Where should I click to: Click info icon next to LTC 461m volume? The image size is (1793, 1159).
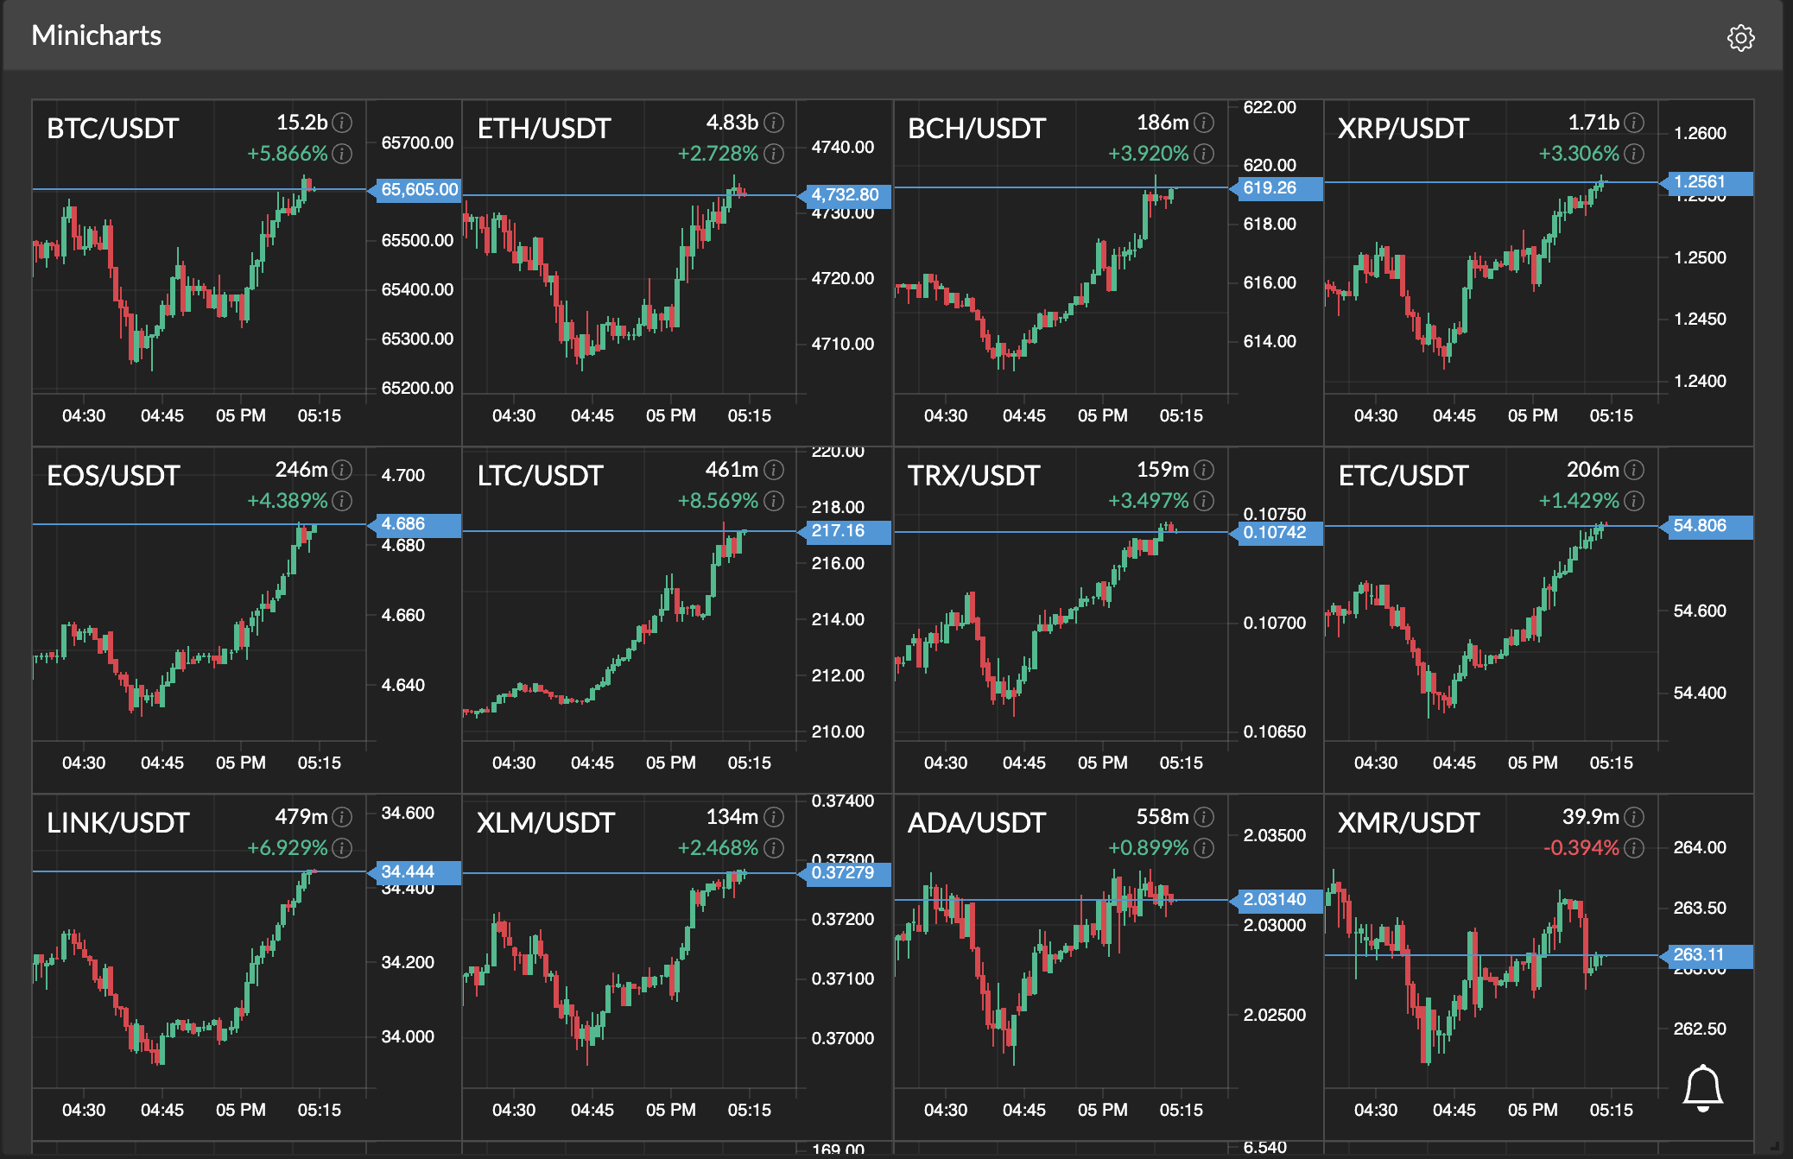[x=774, y=470]
